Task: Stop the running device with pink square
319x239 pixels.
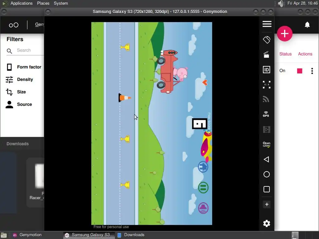Action: tap(300, 71)
